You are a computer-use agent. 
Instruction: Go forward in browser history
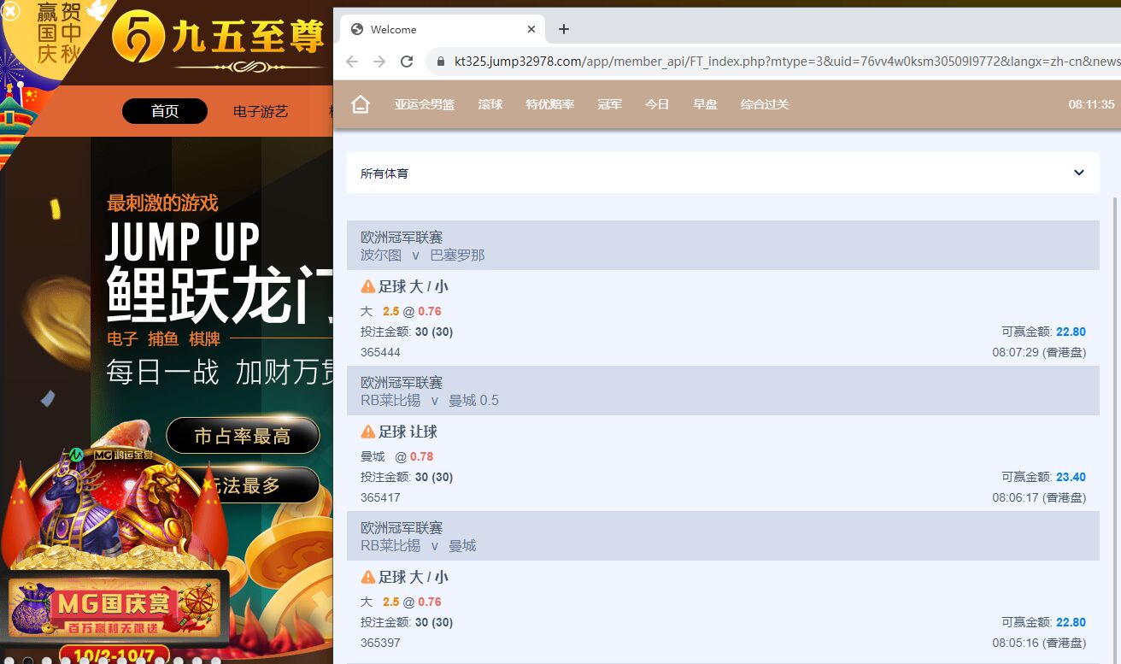click(379, 62)
